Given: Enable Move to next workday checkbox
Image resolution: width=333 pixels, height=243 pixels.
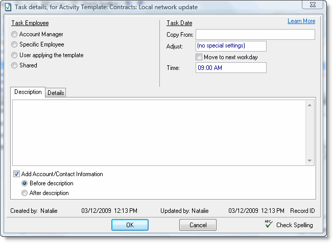Looking at the screenshot, I should click(x=199, y=57).
